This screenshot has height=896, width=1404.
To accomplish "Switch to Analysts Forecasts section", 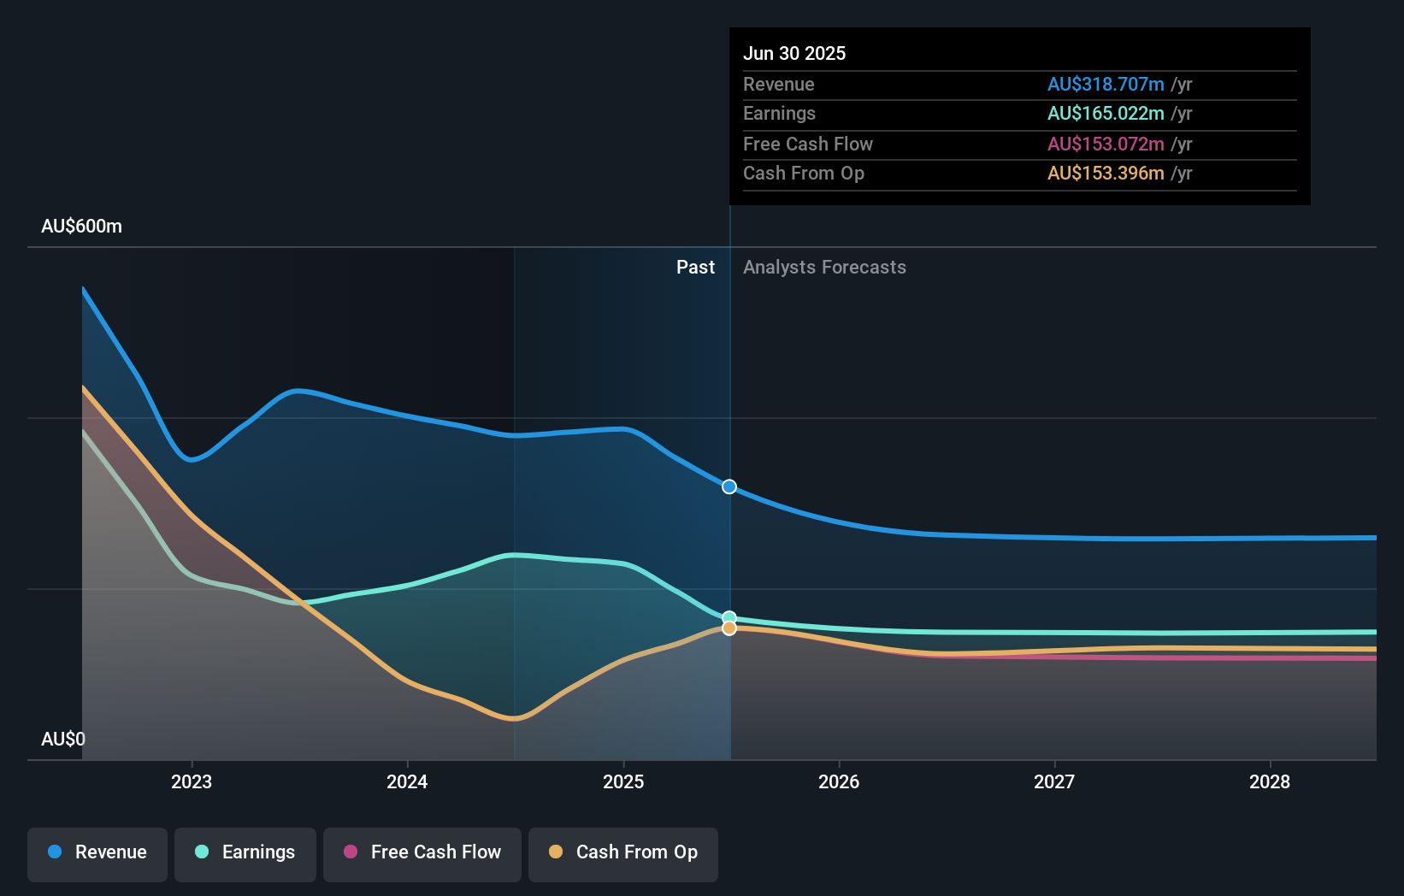I will pos(823,267).
